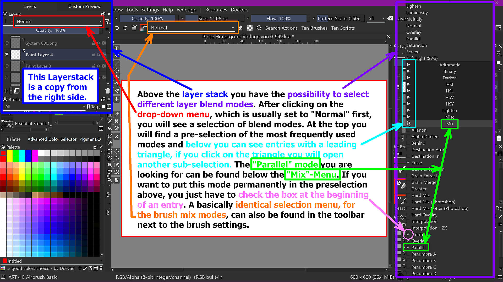Click the Redesign menu item

186,9
